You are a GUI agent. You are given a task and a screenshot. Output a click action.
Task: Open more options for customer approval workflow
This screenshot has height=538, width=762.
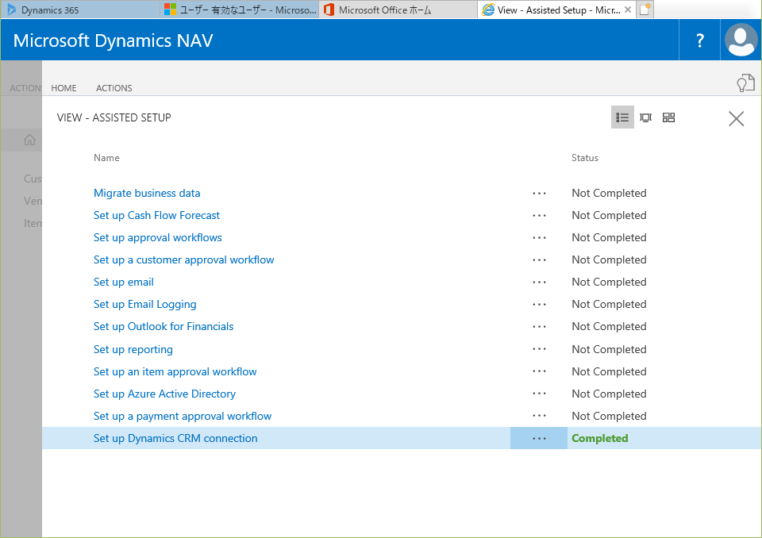(x=539, y=260)
